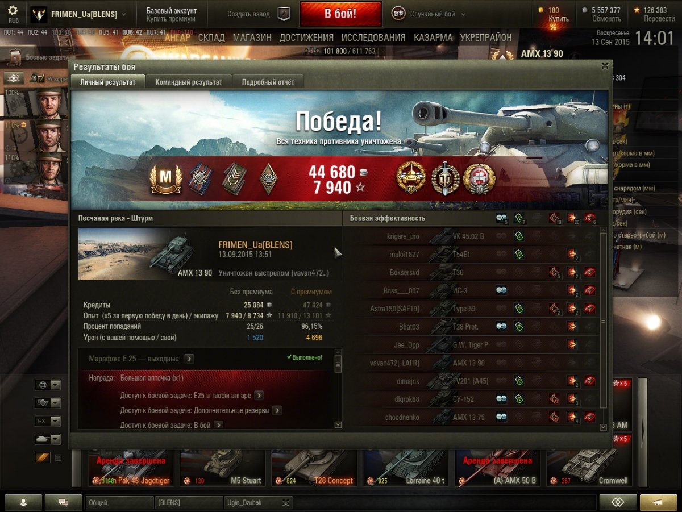The width and height of the screenshot is (682, 512).
Task: Open the settings gear menu
Action: [x=12, y=10]
